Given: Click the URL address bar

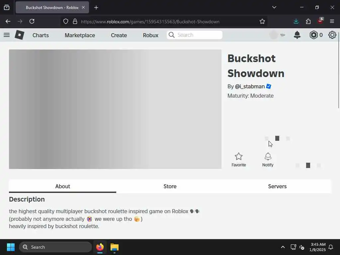Looking at the screenshot, I should (150, 22).
